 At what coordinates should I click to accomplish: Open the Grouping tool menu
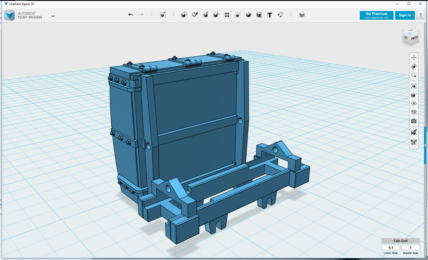[x=238, y=15]
